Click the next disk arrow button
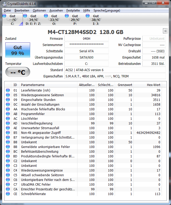Image resolution: width=171 pixels, height=205 pixels. click(165, 31)
